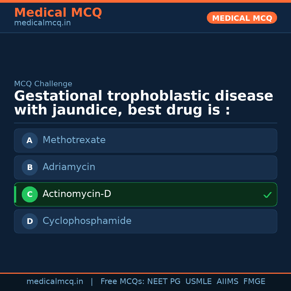Viewport: 291px width, 291px height.
Task: Select the letter D circle badge
Action: (x=30, y=221)
